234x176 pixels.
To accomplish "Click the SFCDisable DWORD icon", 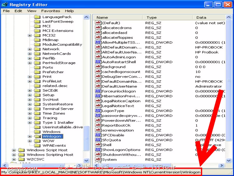I will point(98,135).
